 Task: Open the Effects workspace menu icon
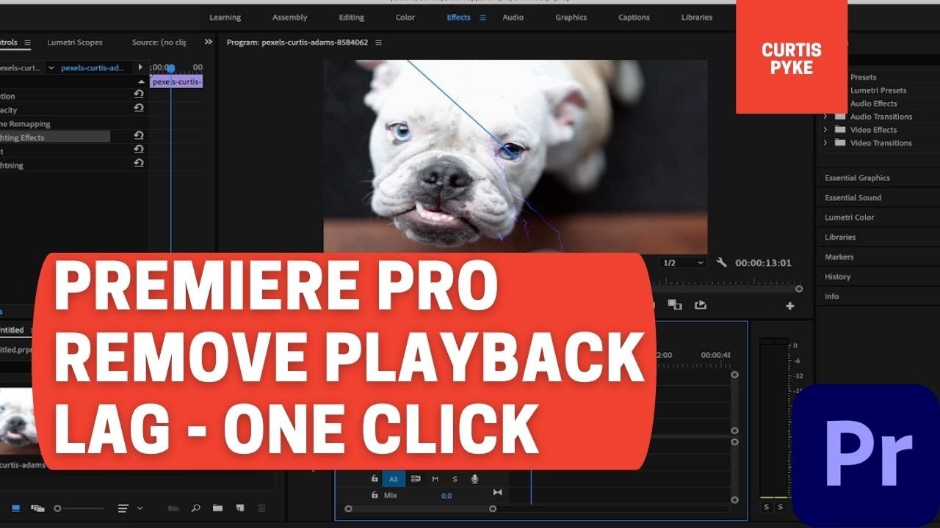[482, 18]
